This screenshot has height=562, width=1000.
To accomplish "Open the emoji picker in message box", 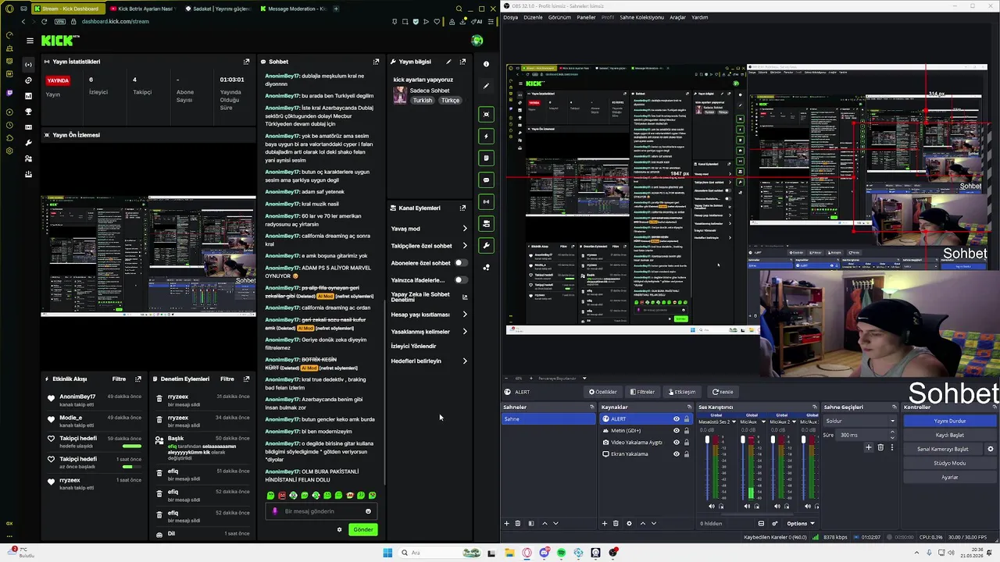I will tap(368, 511).
